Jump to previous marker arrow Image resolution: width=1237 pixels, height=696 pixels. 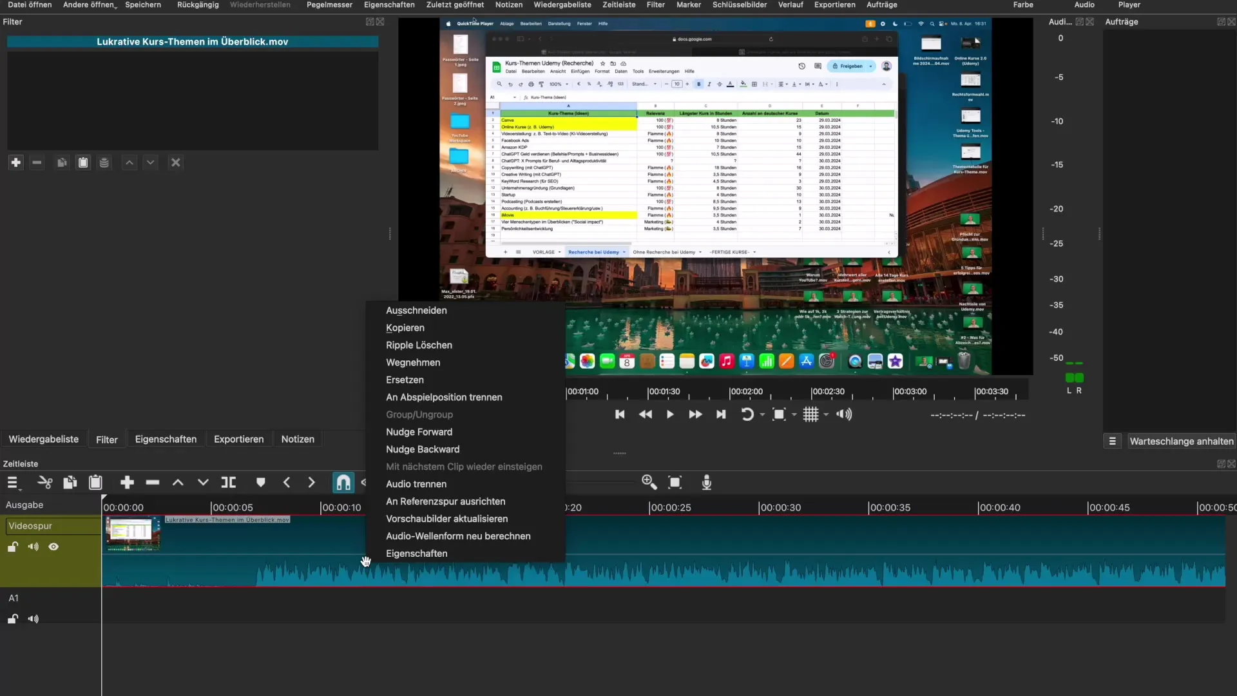pos(287,483)
